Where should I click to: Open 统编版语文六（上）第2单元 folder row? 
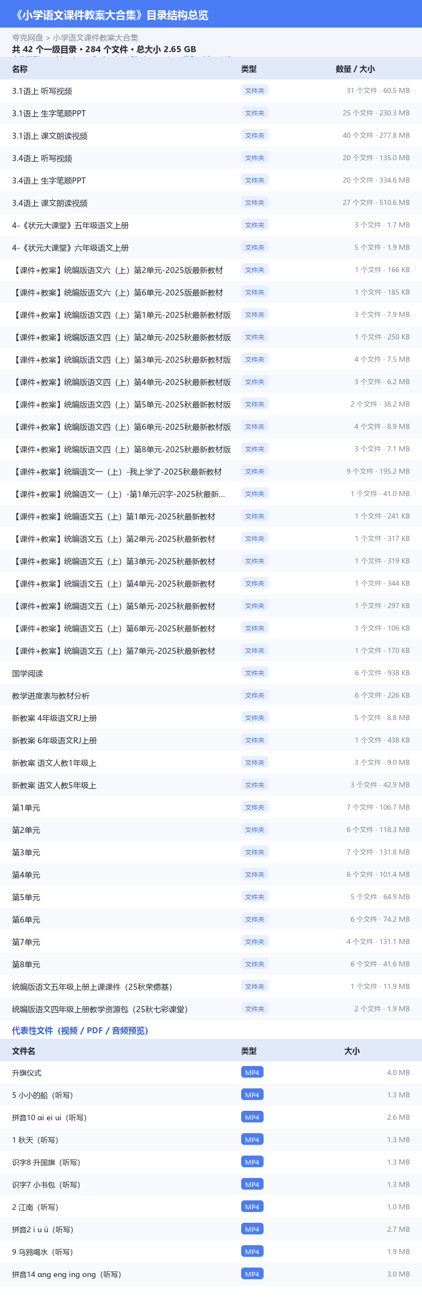(x=211, y=270)
